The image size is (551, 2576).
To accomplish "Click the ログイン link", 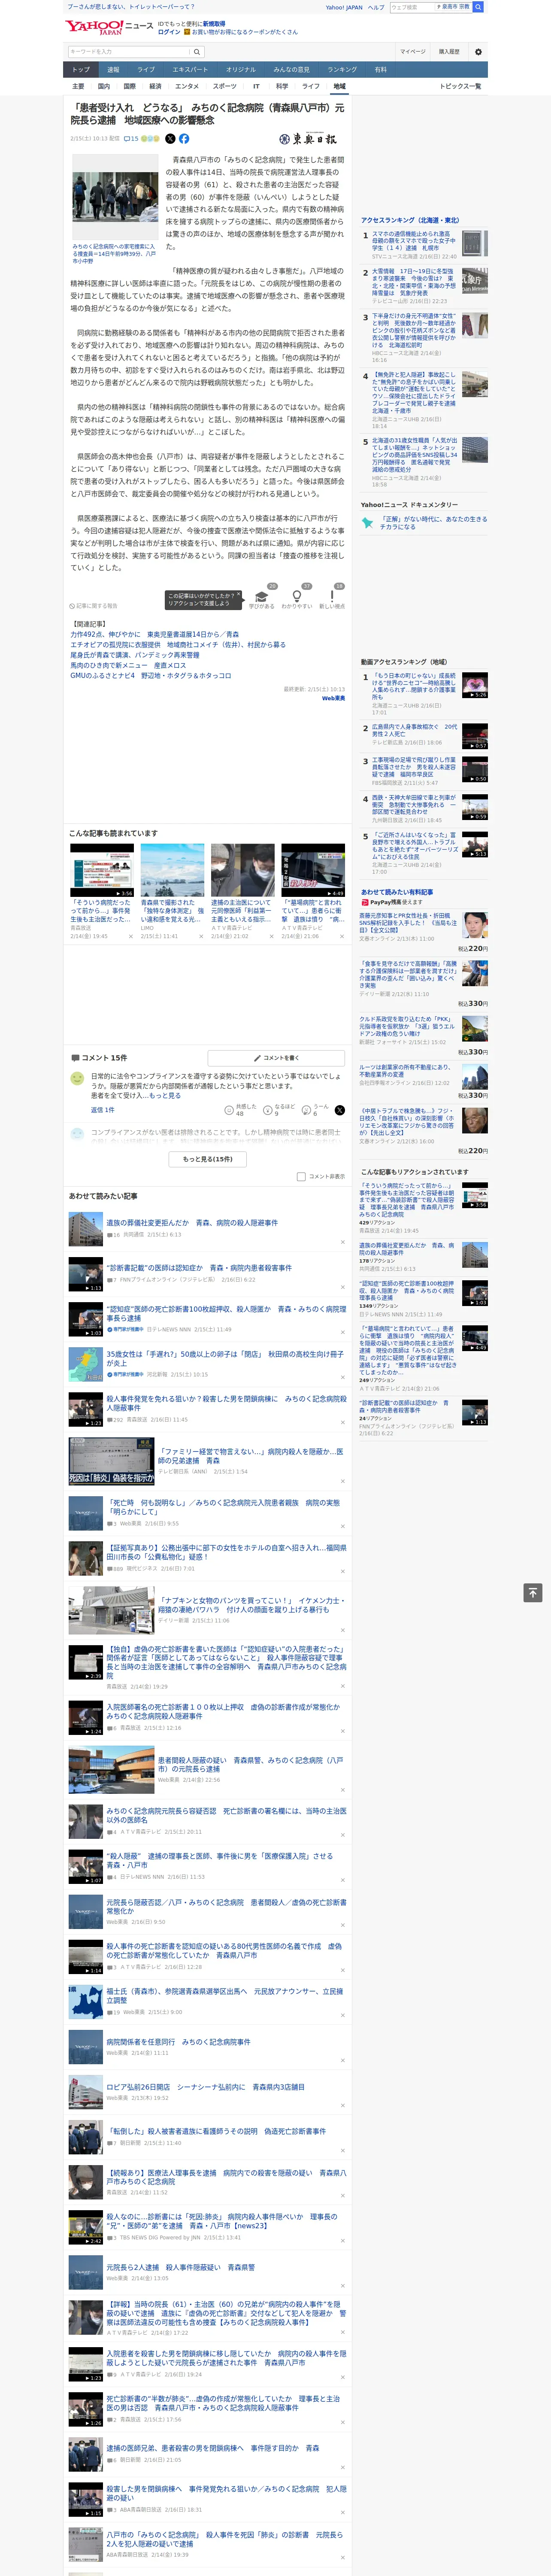I will pyautogui.click(x=169, y=32).
